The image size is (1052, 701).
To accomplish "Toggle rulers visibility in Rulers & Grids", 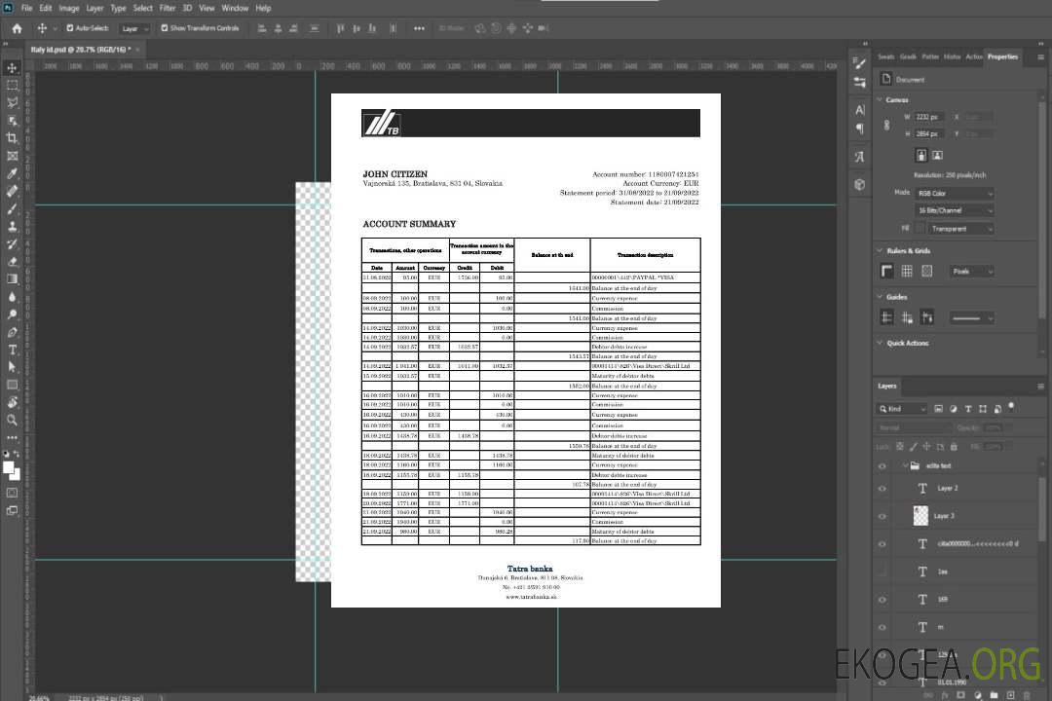I will point(887,271).
